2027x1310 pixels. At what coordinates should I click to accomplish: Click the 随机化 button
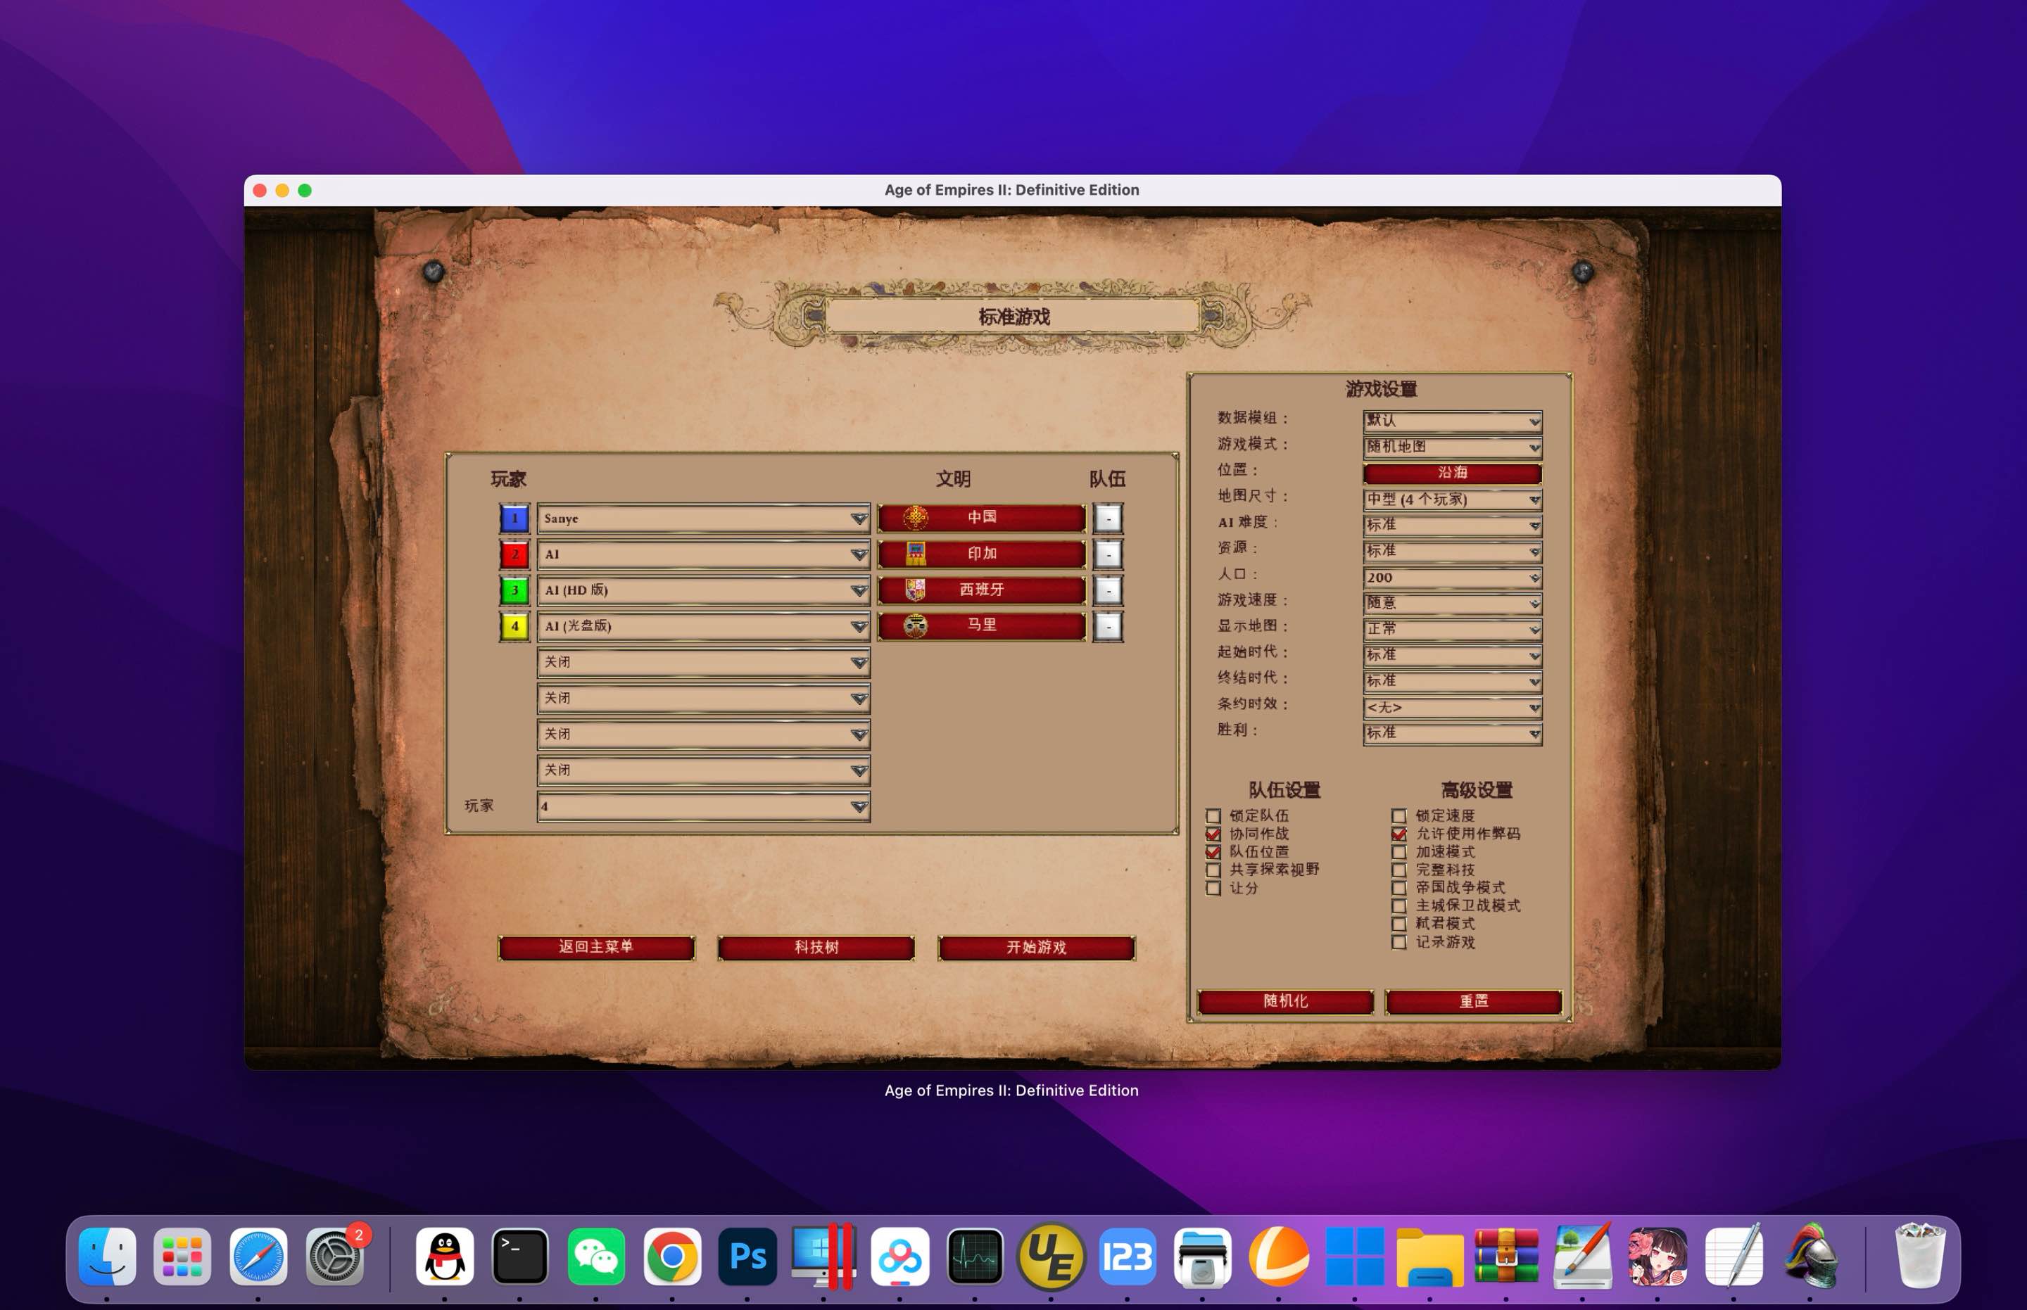[x=1285, y=1001]
